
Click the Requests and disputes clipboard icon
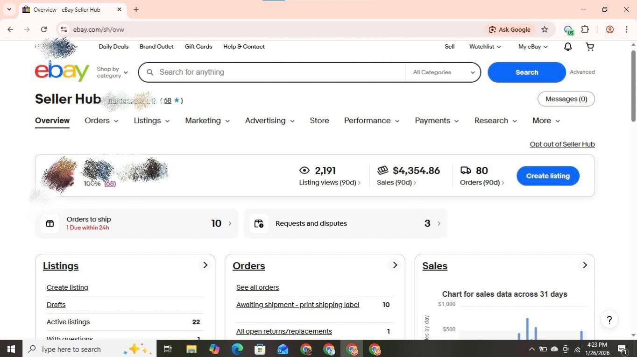pos(259,223)
